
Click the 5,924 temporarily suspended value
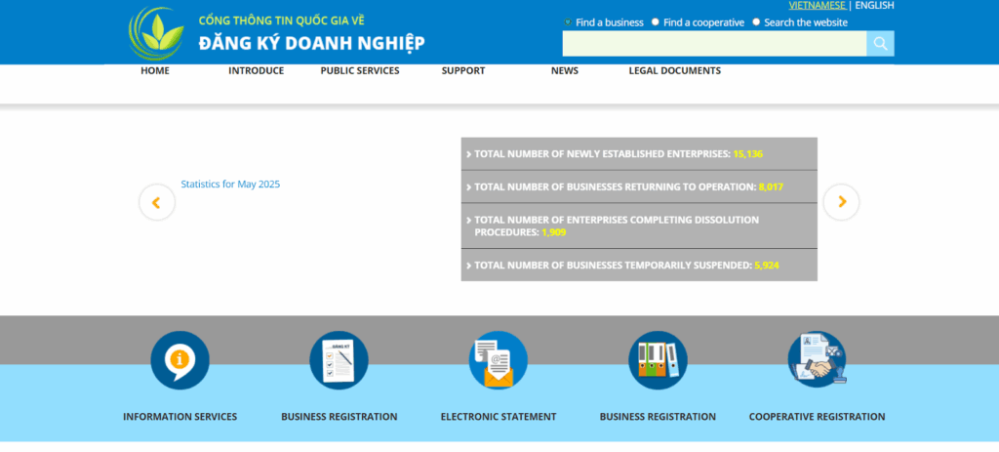(767, 266)
